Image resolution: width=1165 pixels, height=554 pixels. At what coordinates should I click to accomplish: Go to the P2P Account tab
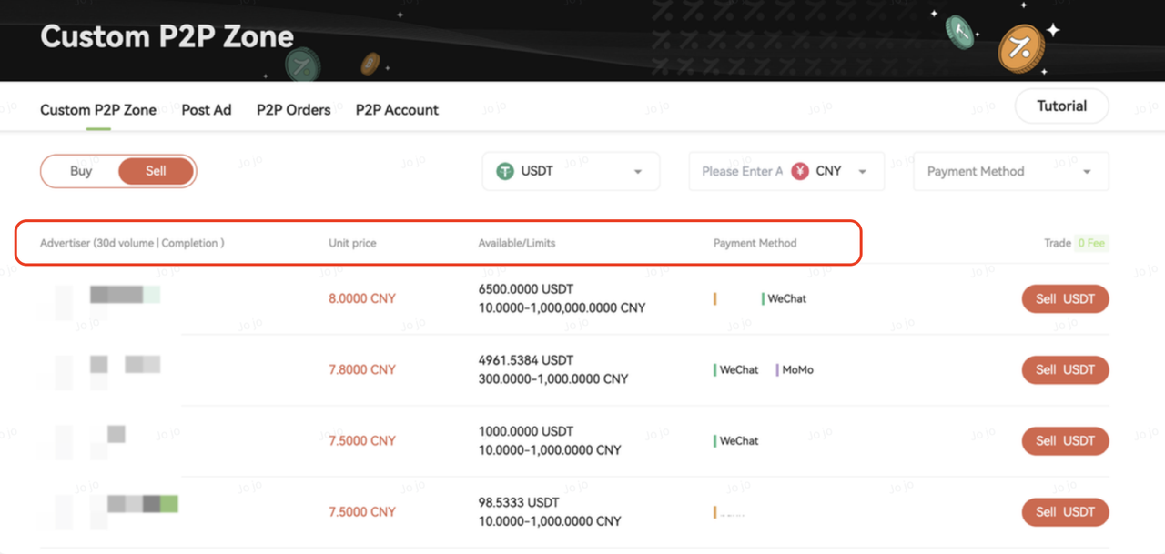(x=397, y=110)
